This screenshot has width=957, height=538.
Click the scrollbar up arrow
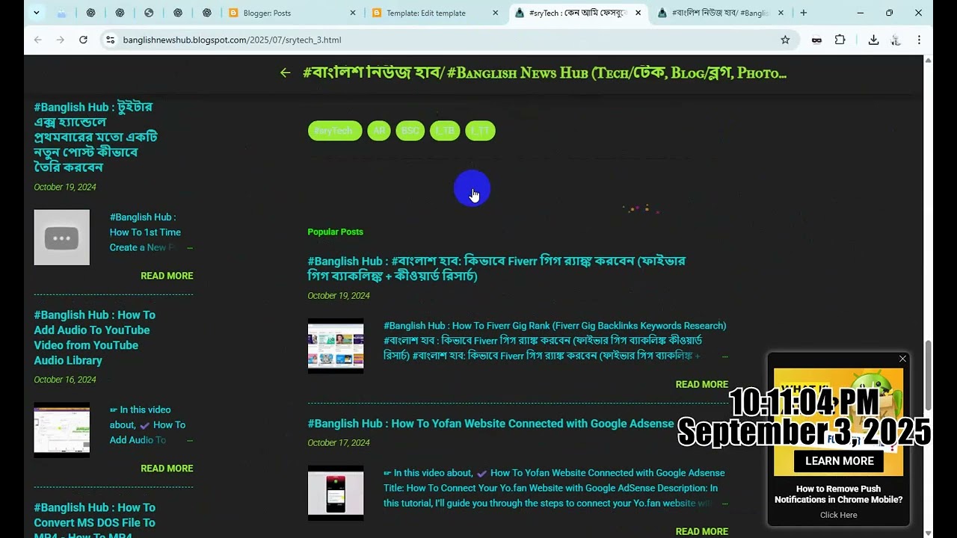[928, 60]
